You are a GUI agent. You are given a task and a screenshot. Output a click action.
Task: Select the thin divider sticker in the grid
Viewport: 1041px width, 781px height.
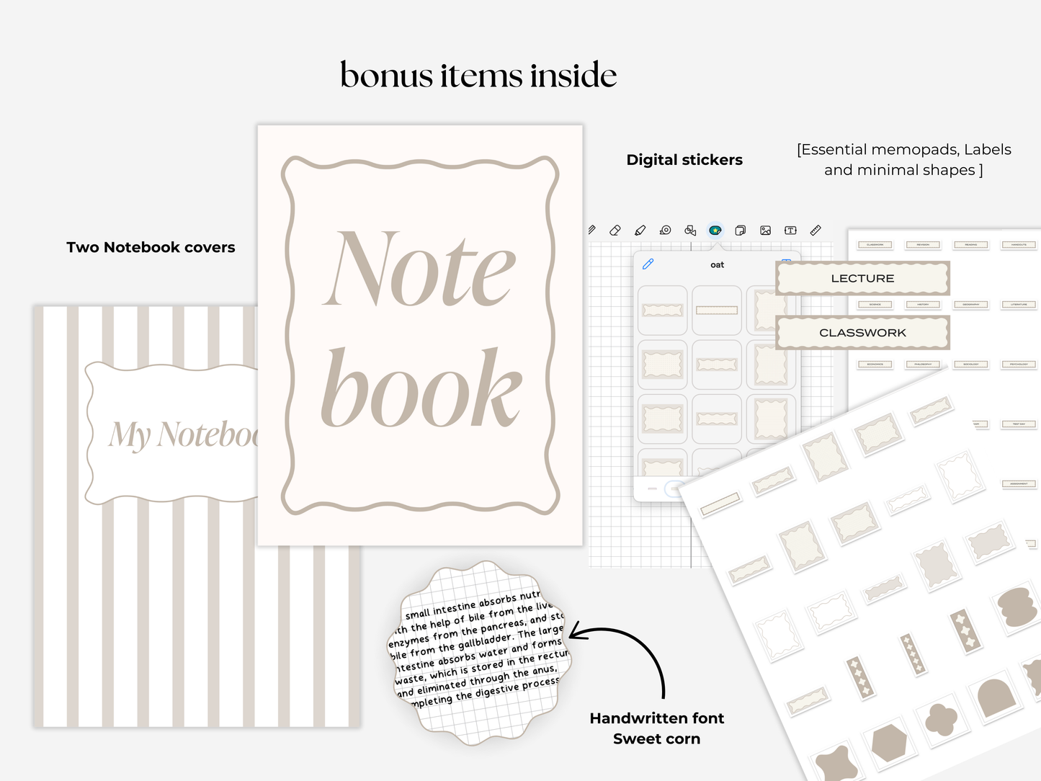[x=717, y=310]
